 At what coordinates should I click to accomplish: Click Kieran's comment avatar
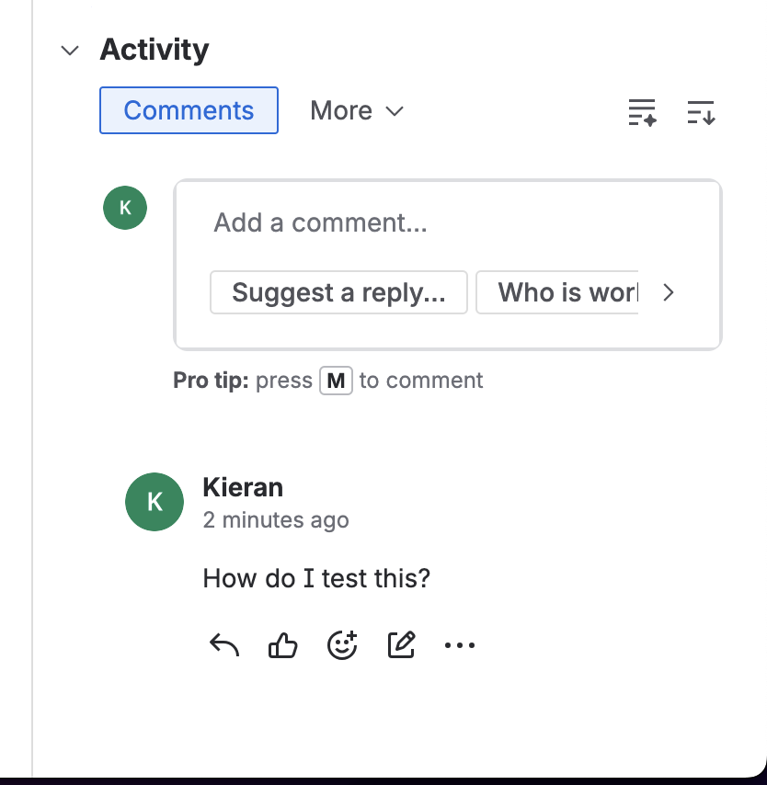point(155,502)
